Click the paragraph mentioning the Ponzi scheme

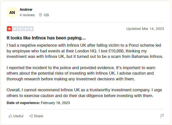pyautogui.click(x=85, y=51)
